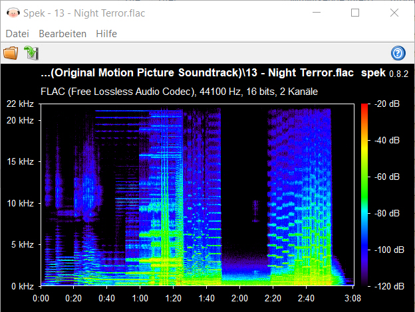Maximize the Spek window

[x=355, y=13]
